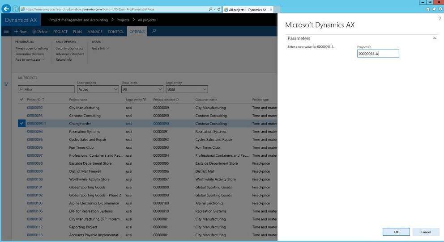Click the action pane search magnifier icon
Screen dimensions: 444x242
[x=154, y=31]
